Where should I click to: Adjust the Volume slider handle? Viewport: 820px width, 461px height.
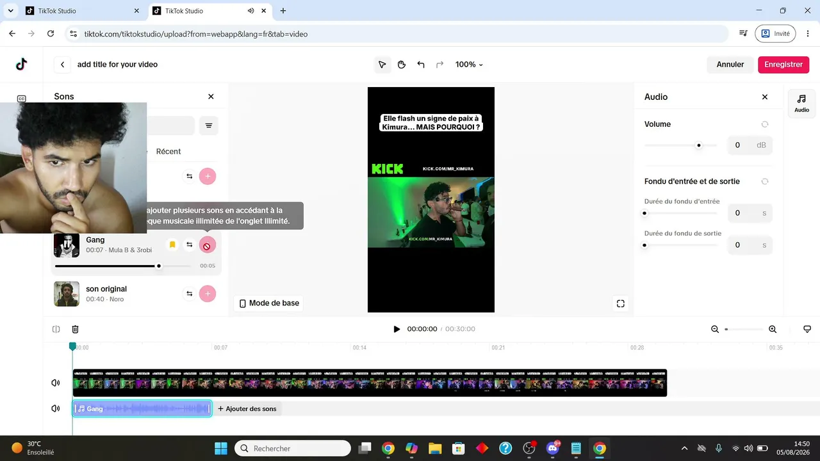[699, 145]
